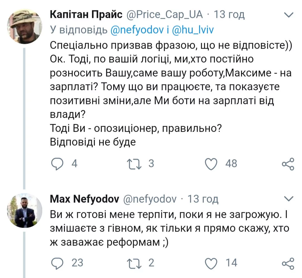
Task: Open the Max Nefyodov display name
Action: [x=84, y=199]
